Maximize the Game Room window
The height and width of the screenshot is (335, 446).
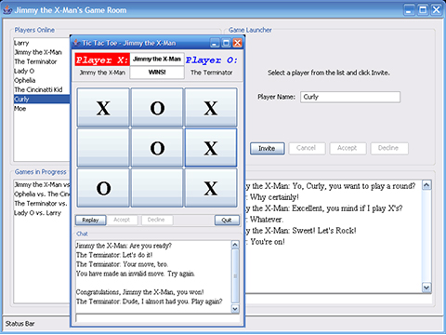[x=423, y=10]
